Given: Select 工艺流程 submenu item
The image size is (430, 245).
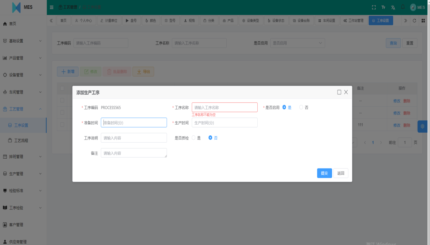Looking at the screenshot, I should click(x=23, y=141).
